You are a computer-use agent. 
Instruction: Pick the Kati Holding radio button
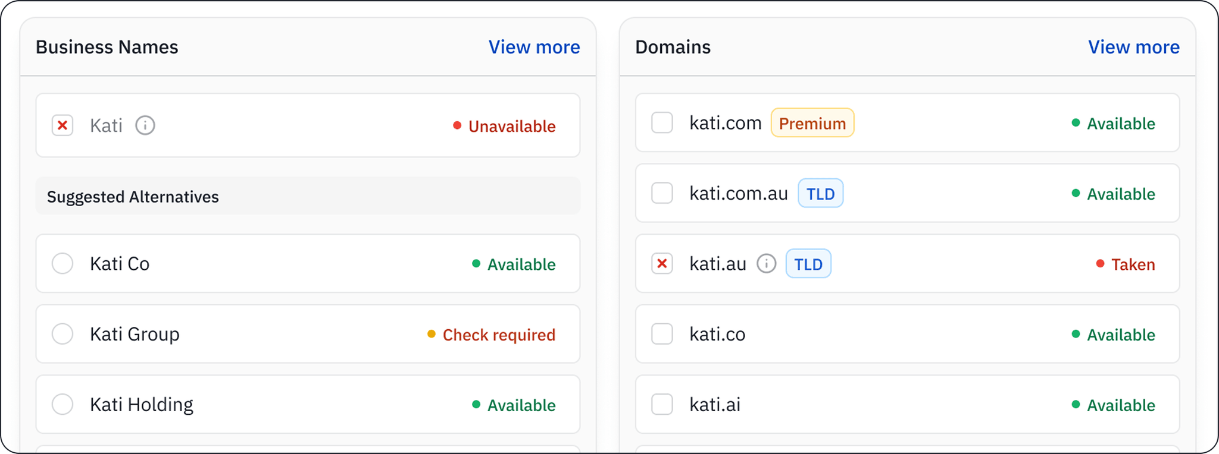point(62,405)
